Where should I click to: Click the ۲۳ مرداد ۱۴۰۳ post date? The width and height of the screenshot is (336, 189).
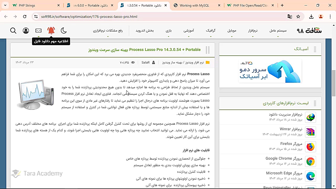point(25,62)
